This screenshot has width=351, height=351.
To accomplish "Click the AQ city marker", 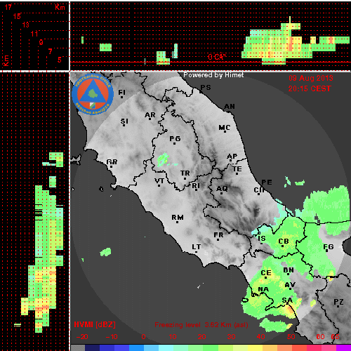I will (222, 190).
